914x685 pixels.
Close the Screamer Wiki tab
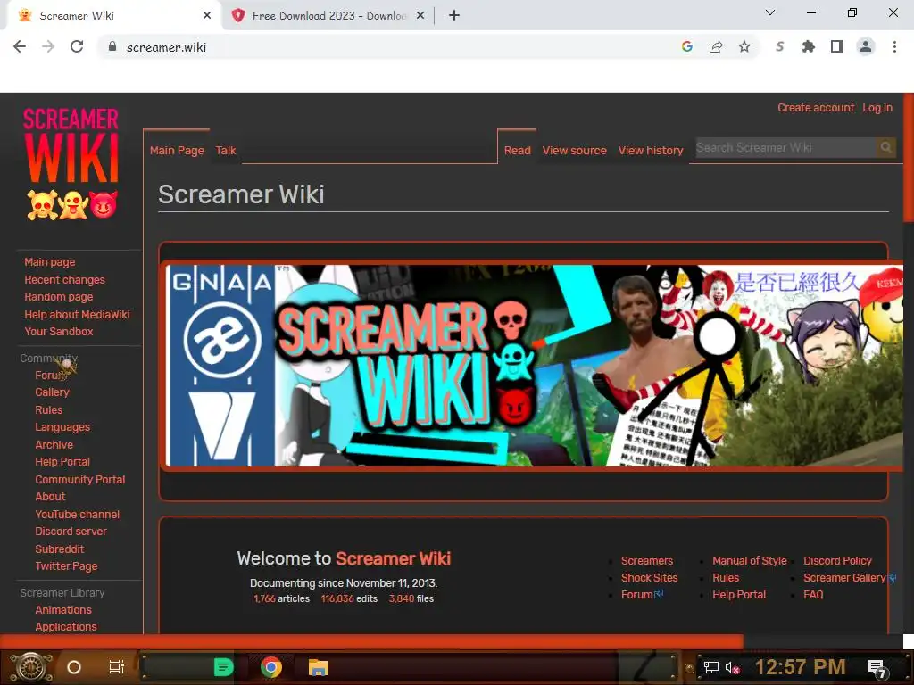tap(207, 15)
